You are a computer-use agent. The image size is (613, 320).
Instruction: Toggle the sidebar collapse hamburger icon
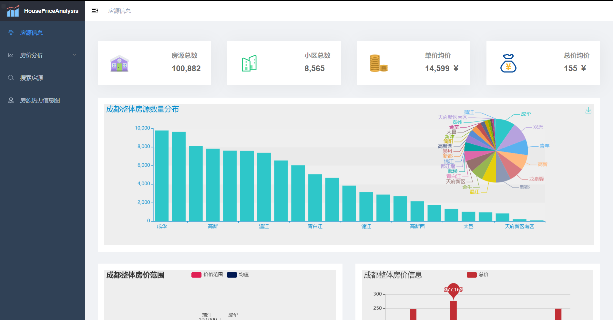[95, 11]
